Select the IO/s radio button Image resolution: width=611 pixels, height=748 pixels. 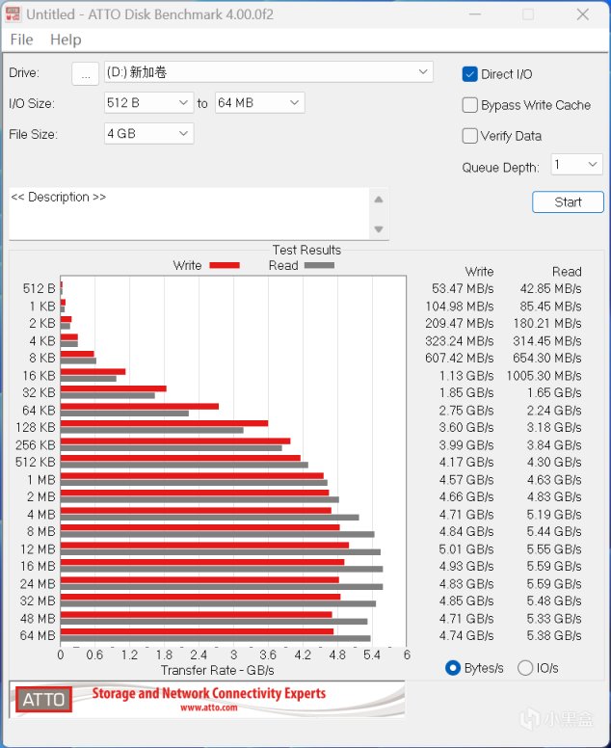[525, 668]
